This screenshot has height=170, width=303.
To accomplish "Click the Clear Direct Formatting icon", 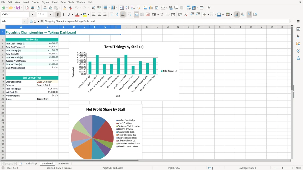I will click(x=70, y=8).
